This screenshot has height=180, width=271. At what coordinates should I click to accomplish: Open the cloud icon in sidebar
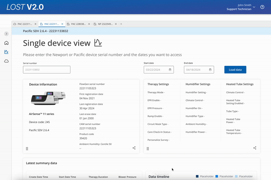(x=6, y=61)
